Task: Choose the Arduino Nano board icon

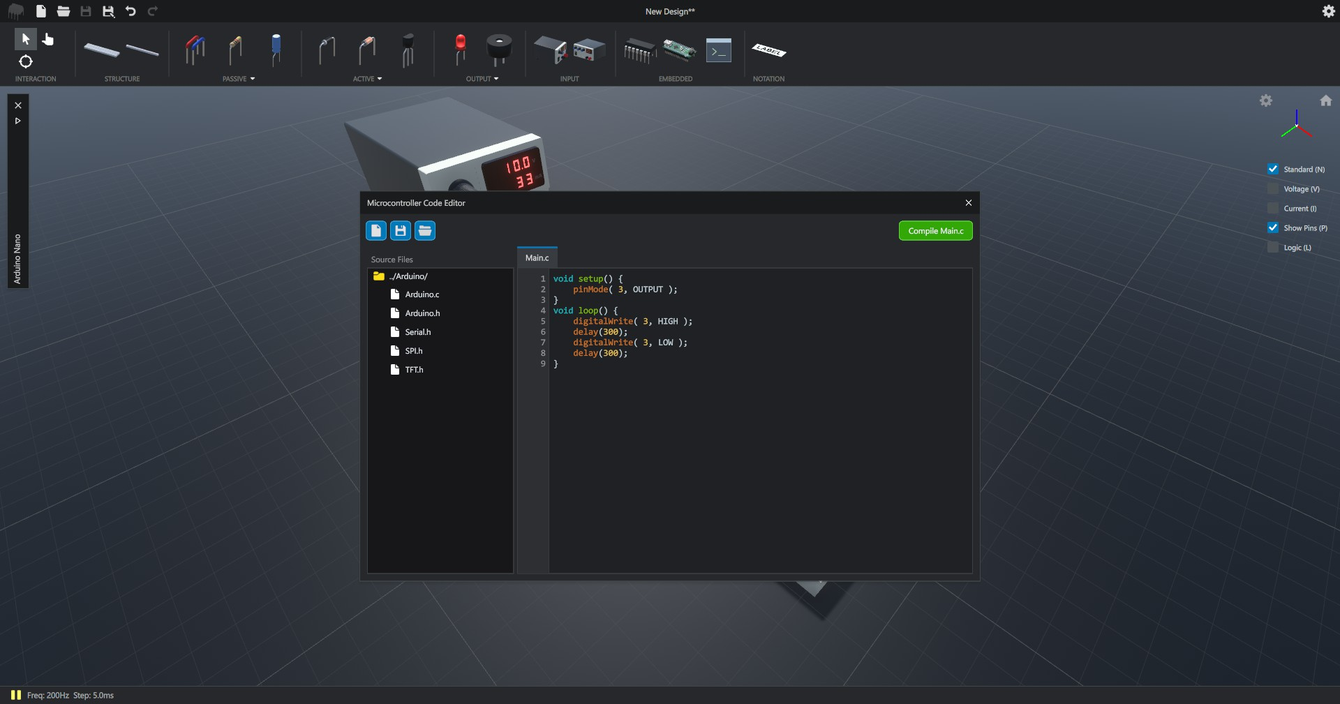Action: [x=678, y=50]
